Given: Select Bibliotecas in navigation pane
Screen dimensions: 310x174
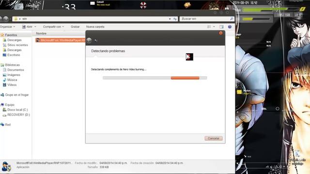Looking at the screenshot, I should [x=12, y=65].
